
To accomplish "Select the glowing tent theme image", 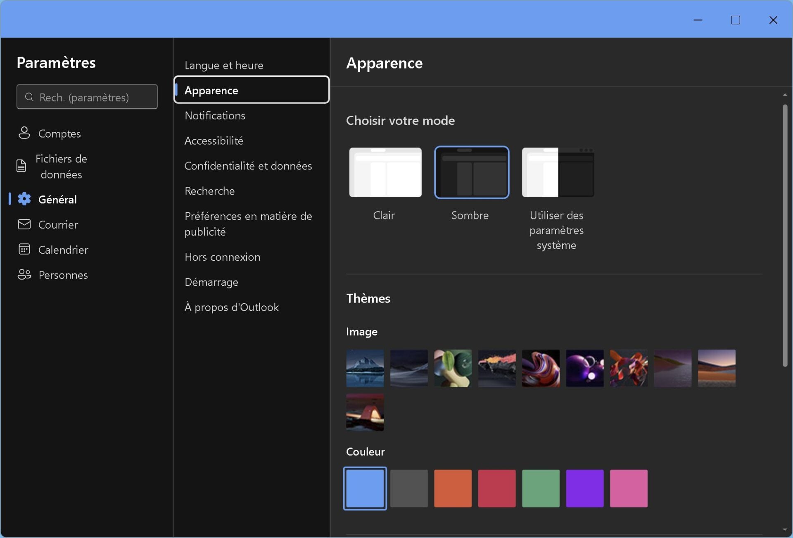I will click(365, 412).
